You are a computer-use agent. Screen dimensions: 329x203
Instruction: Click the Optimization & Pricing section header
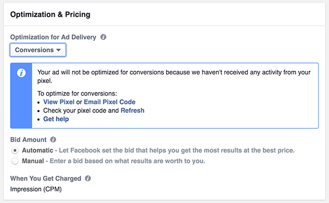[x=50, y=14]
